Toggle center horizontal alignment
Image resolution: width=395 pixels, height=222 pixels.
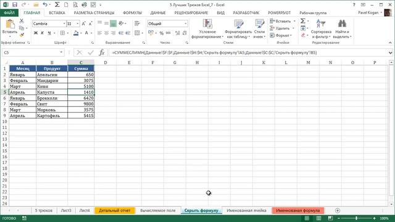coord(106,33)
